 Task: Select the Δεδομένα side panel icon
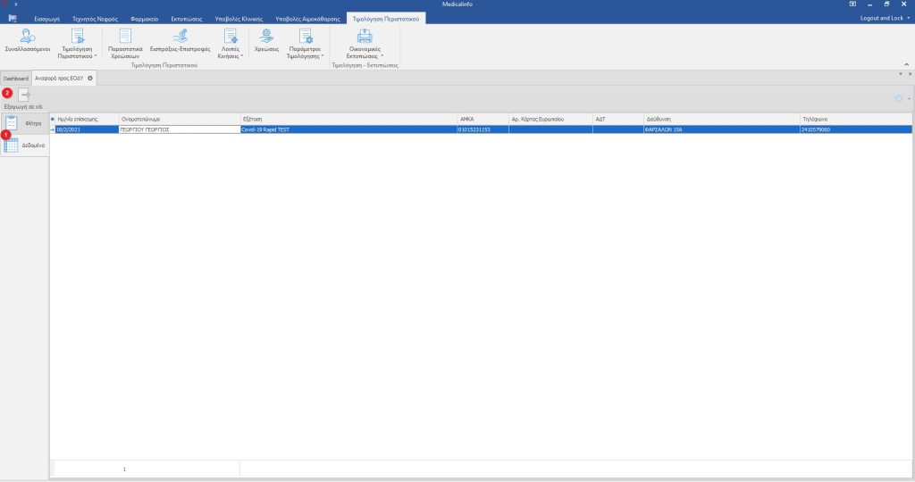(x=13, y=144)
